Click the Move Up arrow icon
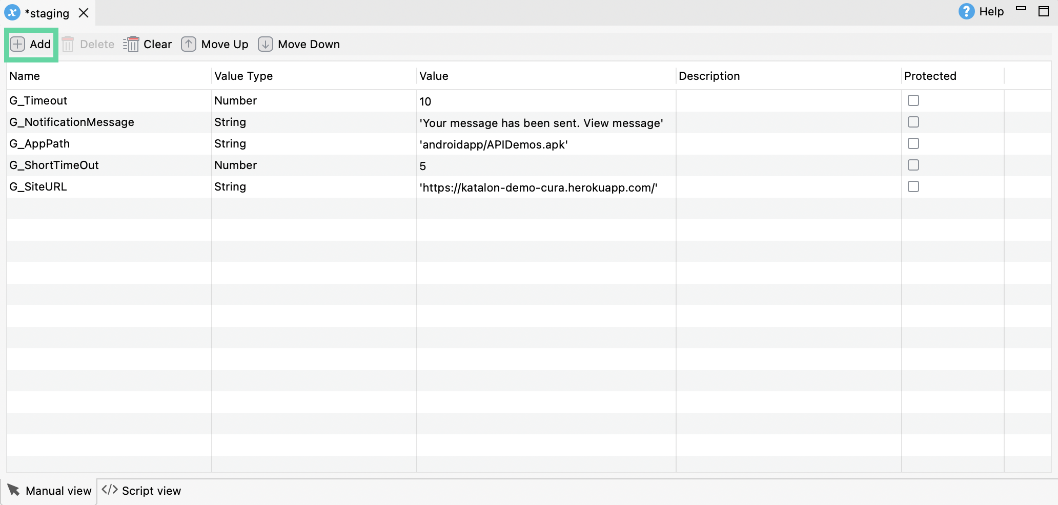Viewport: 1058px width, 505px height. [x=189, y=45]
